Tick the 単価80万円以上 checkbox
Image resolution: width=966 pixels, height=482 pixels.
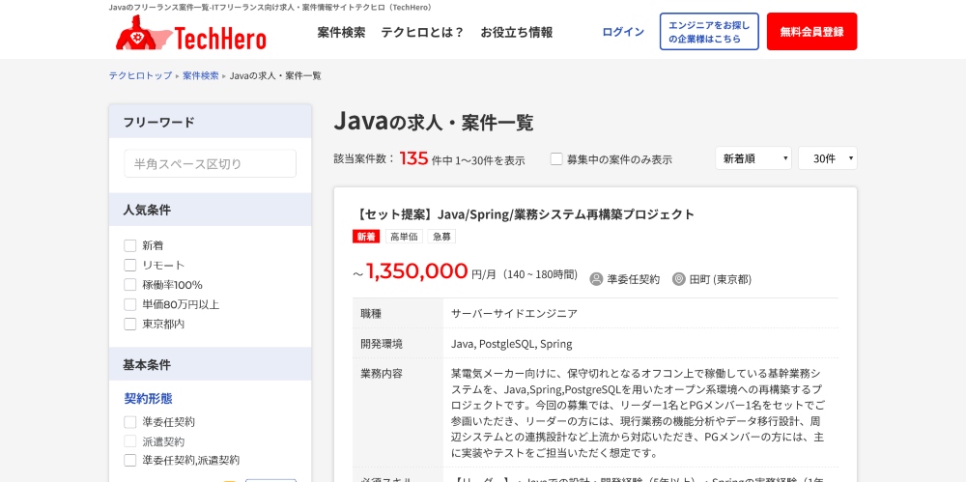click(x=130, y=304)
